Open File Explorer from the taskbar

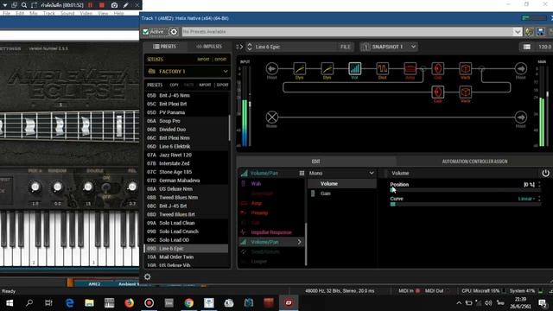(x=89, y=303)
